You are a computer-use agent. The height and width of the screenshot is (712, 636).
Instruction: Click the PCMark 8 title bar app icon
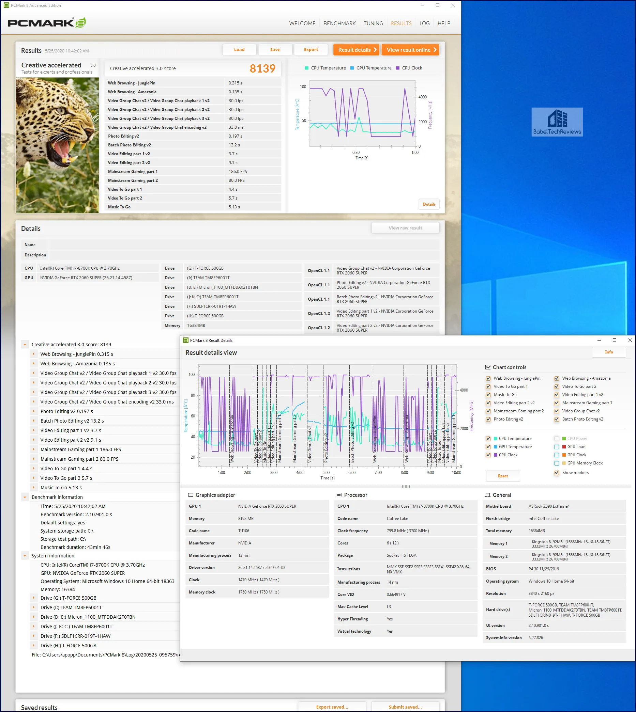pos(6,5)
